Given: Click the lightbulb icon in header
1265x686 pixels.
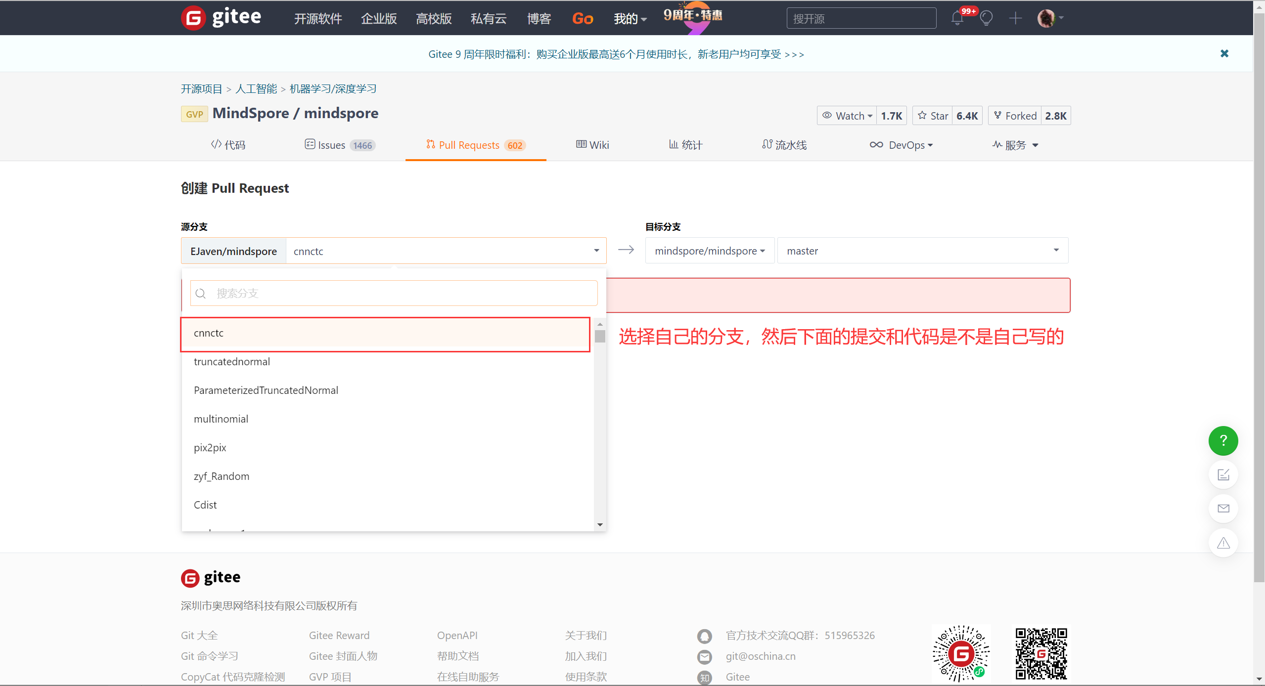Looking at the screenshot, I should 986,19.
